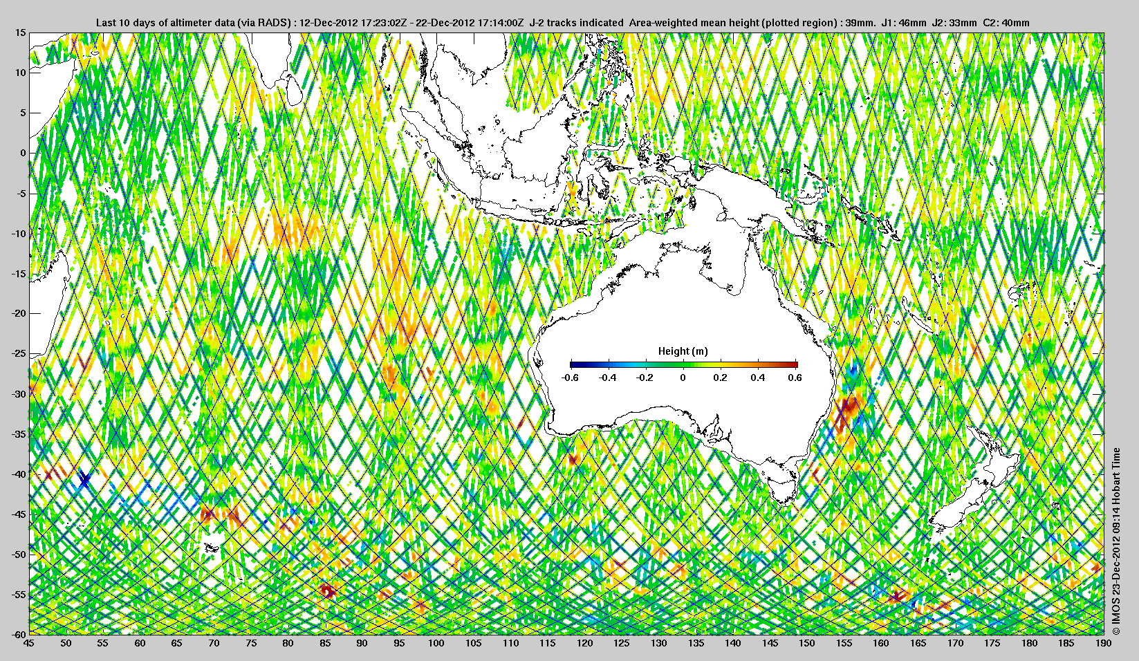Screen dimensions: 1139x661
Task: Click the Tasmania island outline on map
Action: point(784,487)
